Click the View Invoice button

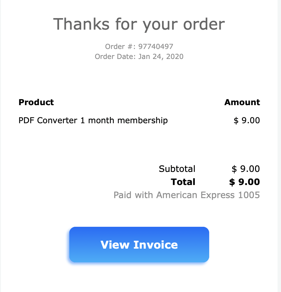tap(139, 244)
